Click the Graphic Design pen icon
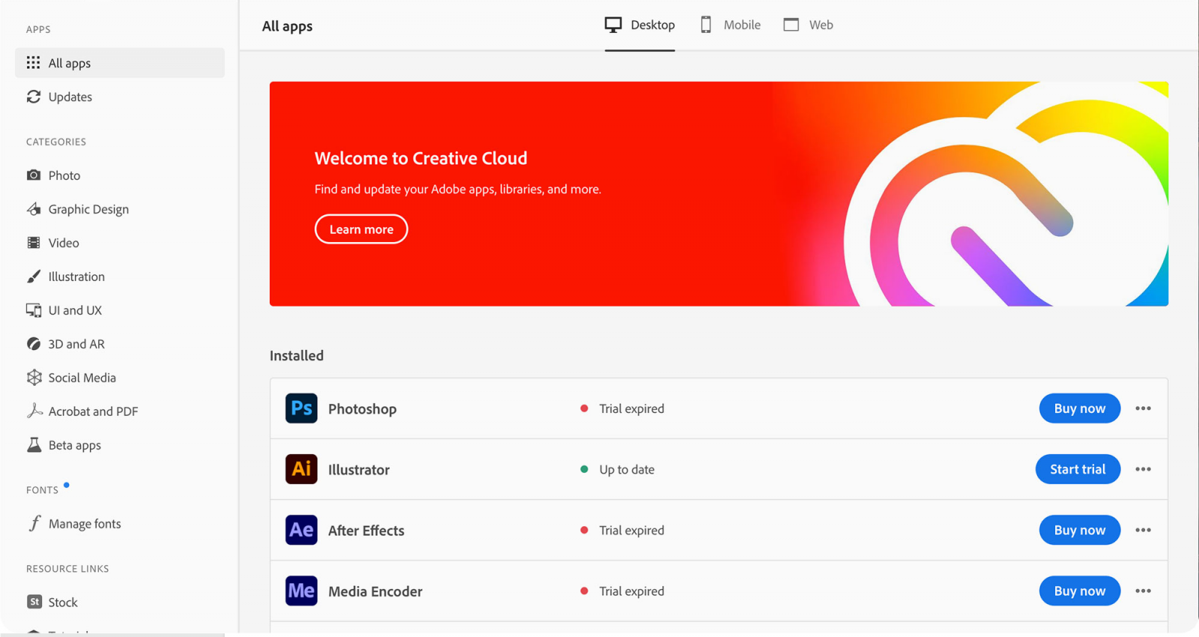Image resolution: width=1199 pixels, height=637 pixels. click(34, 209)
